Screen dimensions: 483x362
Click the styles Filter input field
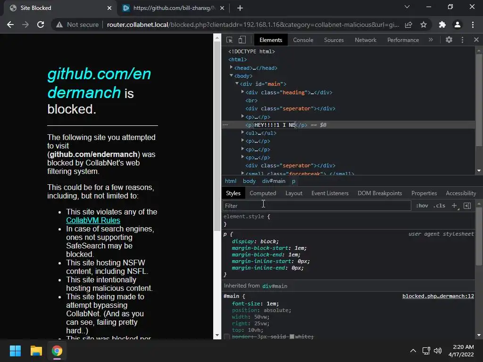click(316, 206)
